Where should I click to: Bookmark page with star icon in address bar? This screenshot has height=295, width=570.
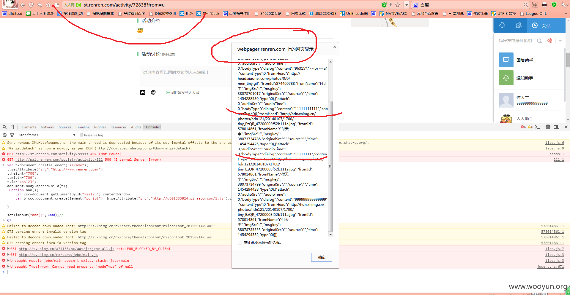tap(397, 5)
